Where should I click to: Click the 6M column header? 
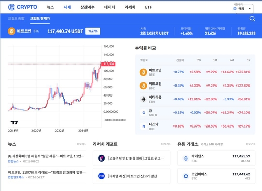tap(232, 60)
